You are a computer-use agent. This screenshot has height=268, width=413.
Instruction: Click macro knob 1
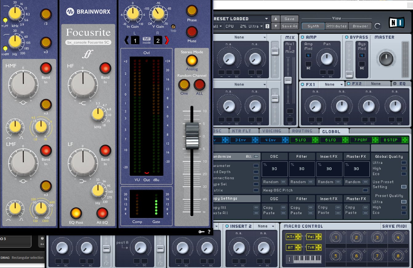336,237
